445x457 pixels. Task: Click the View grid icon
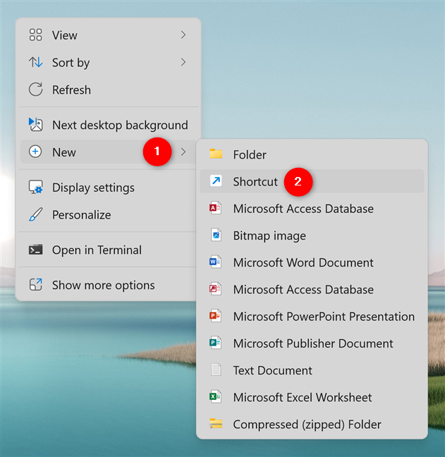pos(35,35)
